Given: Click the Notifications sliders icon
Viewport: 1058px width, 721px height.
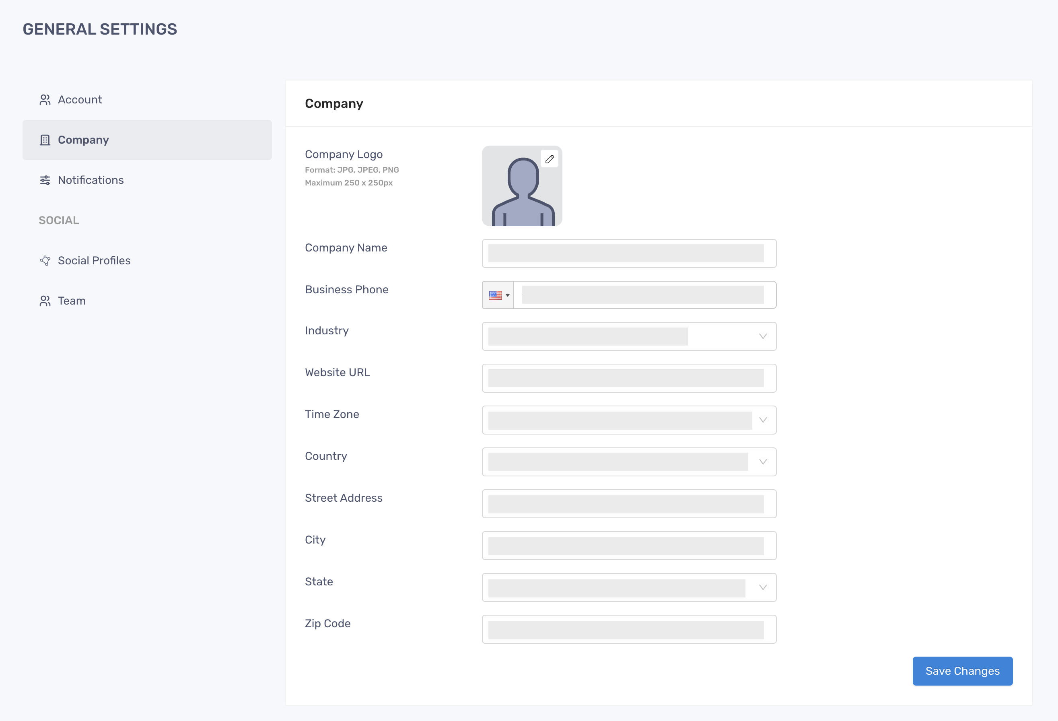Looking at the screenshot, I should click(45, 180).
